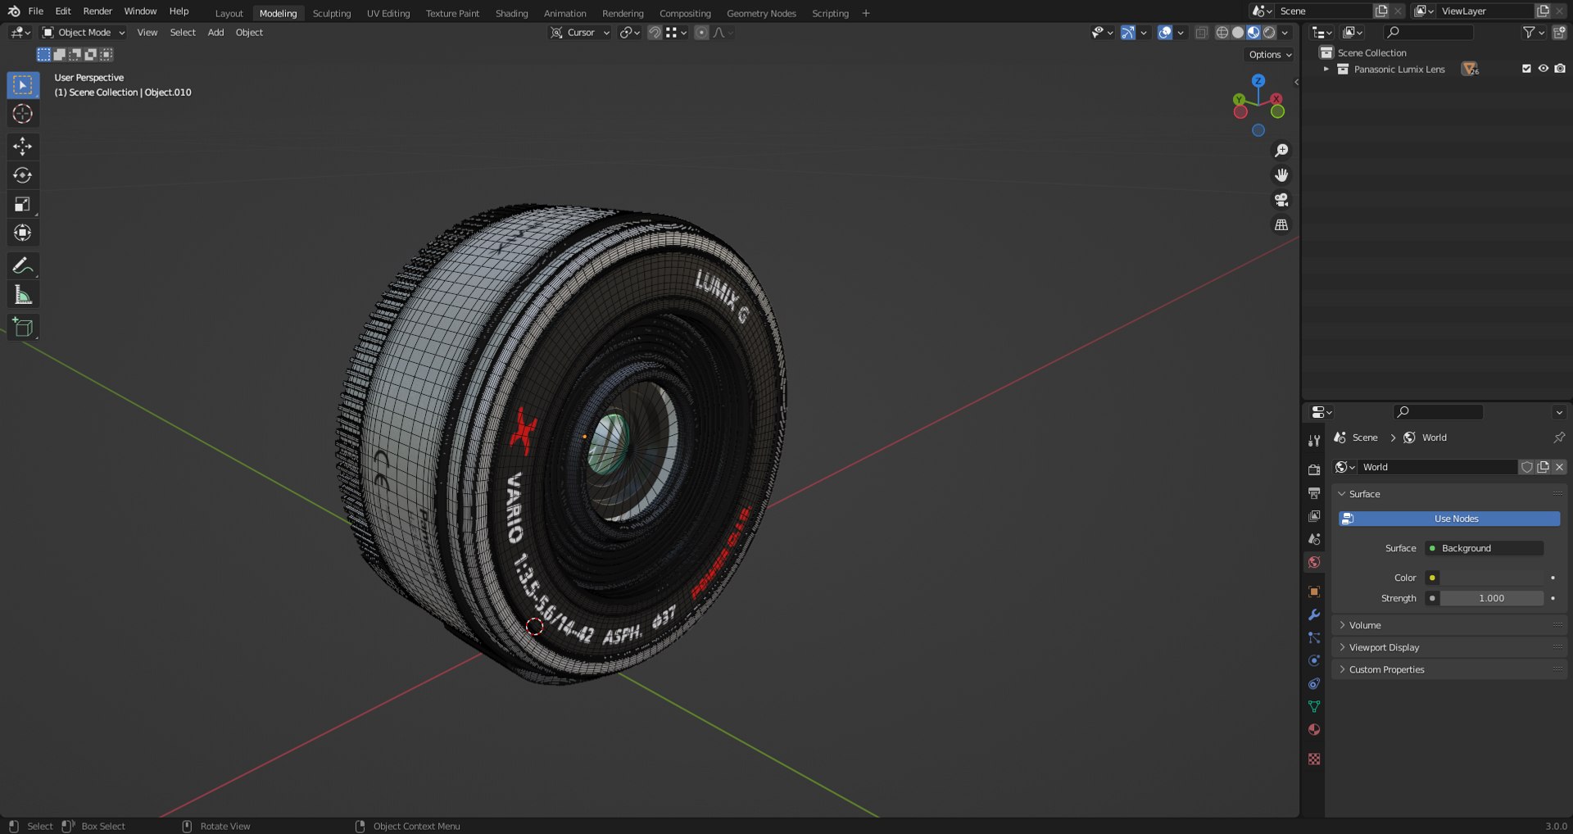The image size is (1573, 834).
Task: Switch to solid viewport shading
Action: [1238, 33]
